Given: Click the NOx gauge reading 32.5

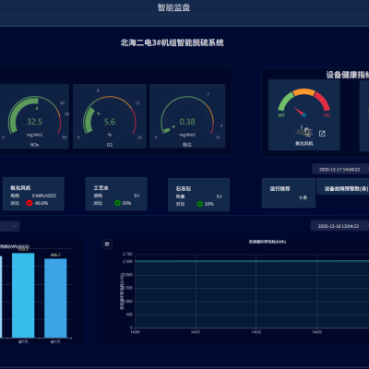Looking at the screenshot, I should click(34, 122).
